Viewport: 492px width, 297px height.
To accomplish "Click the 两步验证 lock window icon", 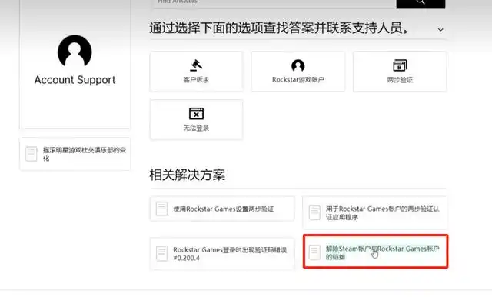I will point(400,65).
